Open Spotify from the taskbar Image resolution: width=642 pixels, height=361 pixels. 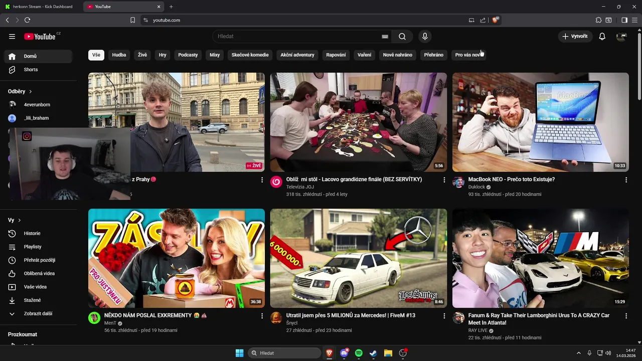click(359, 353)
